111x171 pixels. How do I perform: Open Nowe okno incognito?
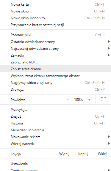55,18
